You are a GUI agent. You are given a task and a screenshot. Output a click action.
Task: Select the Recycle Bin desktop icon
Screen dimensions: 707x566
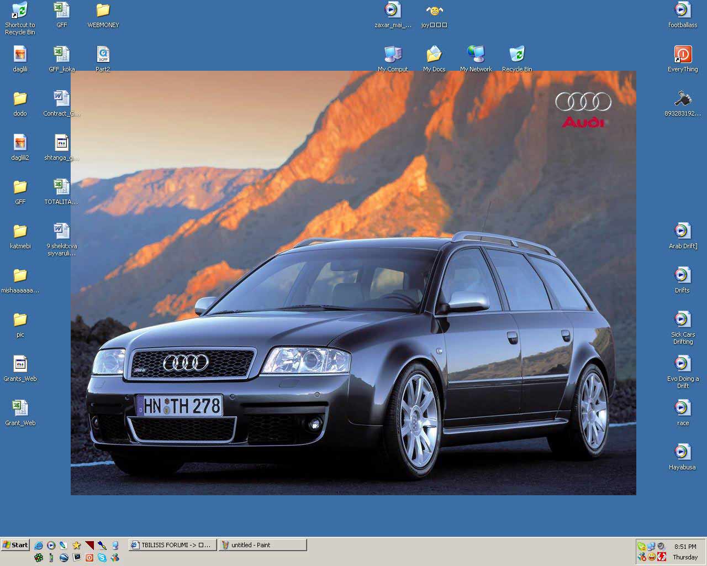coord(517,55)
